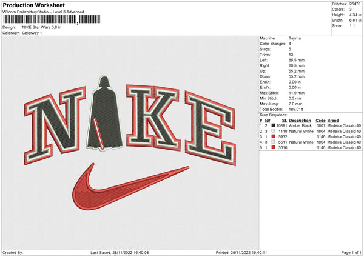Select stitch count 10891 in stop row 1
This screenshot has width=364, height=257.
pos(282,125)
